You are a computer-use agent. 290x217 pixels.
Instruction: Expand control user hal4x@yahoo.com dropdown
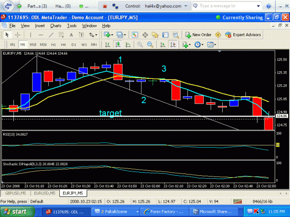click(186, 6)
